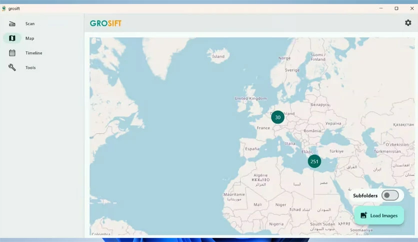Click the Mali map label
Image resolution: width=418 pixels, height=242 pixels.
click(x=257, y=204)
